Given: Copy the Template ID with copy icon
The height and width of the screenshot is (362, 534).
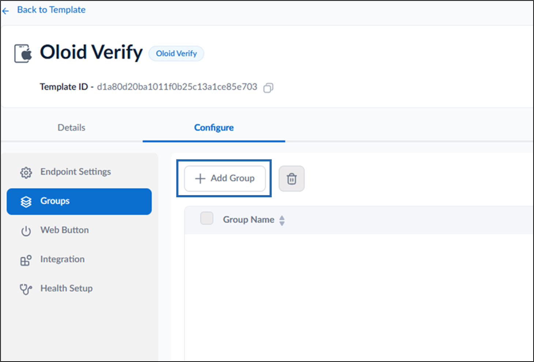Looking at the screenshot, I should 268,88.
